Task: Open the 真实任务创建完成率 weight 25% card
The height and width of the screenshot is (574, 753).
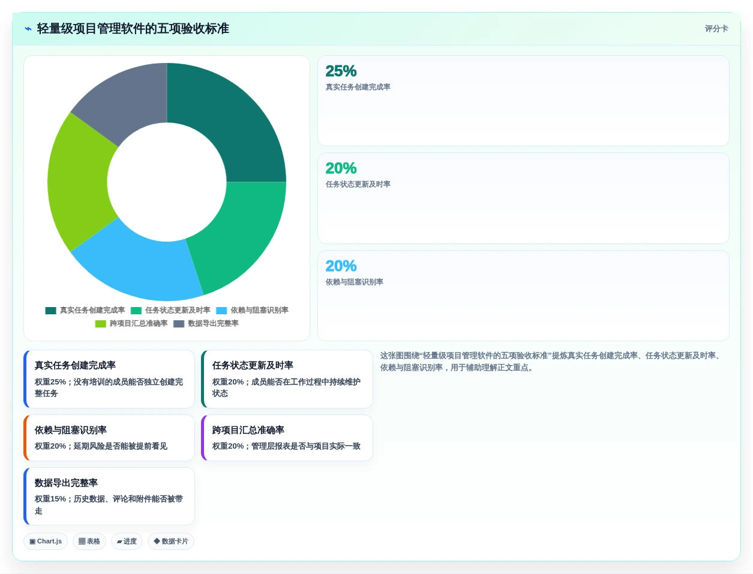Action: pyautogui.click(x=109, y=379)
